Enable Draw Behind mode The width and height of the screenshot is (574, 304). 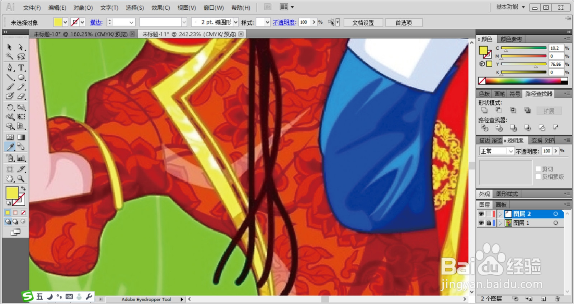[15, 222]
